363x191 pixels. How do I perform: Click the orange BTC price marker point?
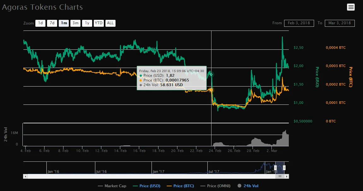pyautogui.click(x=211, y=90)
